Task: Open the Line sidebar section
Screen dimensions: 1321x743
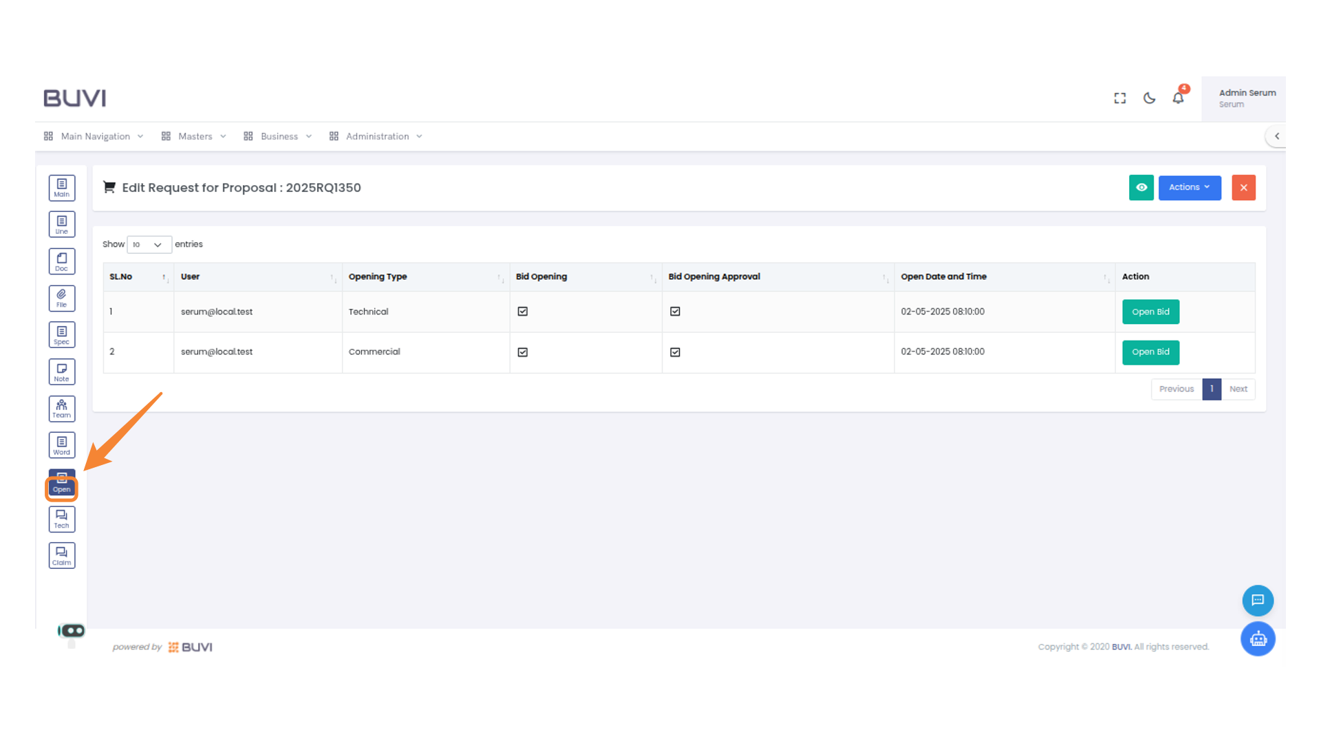Action: tap(62, 224)
